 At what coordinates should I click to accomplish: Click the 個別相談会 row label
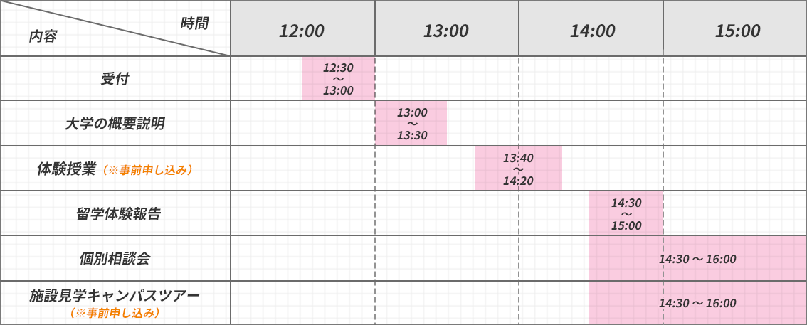click(115, 258)
